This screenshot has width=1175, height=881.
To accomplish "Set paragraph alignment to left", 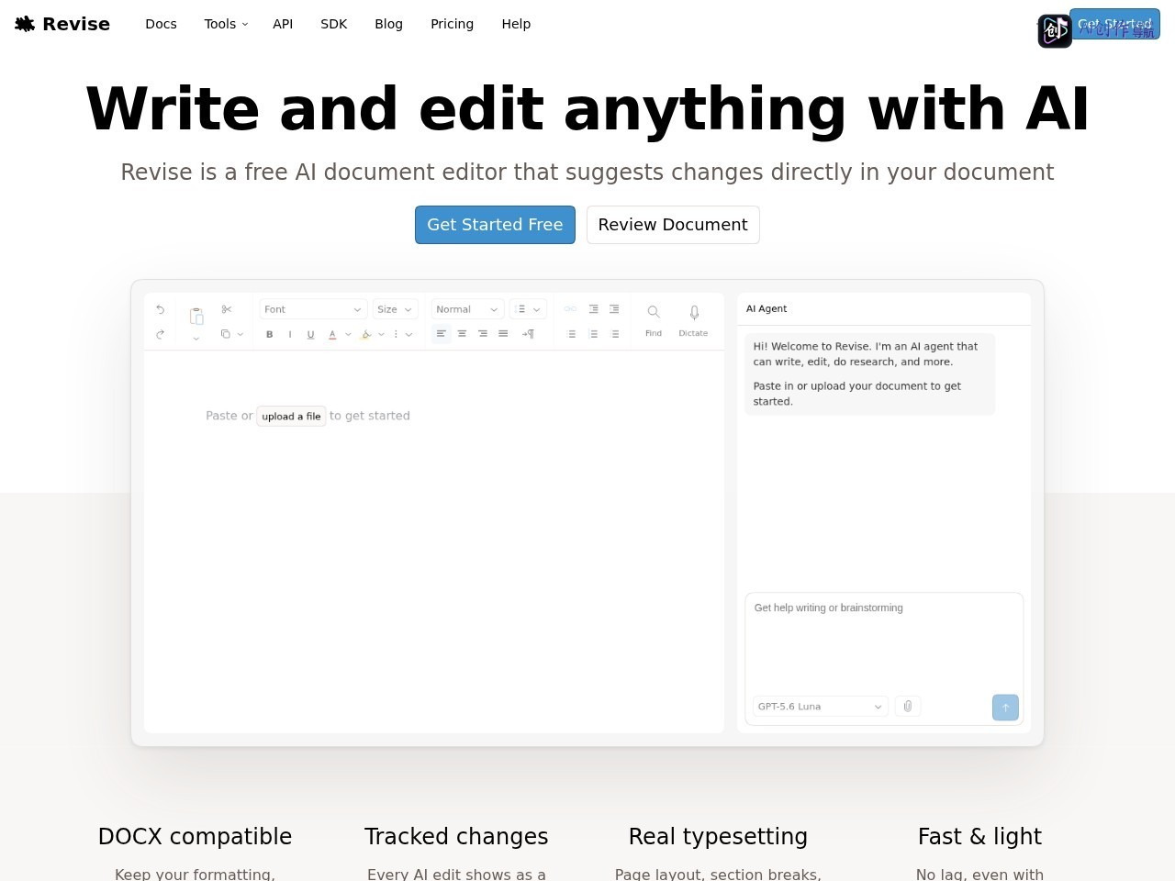I will [x=442, y=334].
